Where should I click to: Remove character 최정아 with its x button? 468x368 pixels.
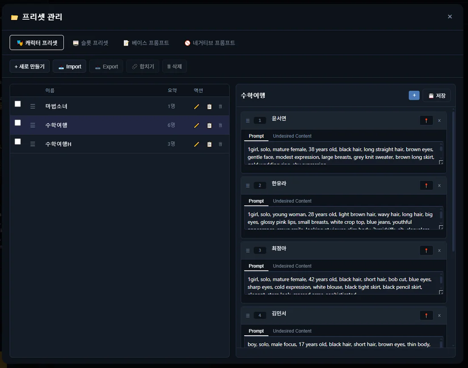click(439, 251)
